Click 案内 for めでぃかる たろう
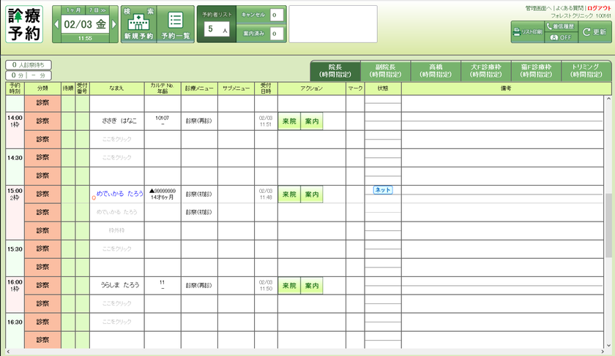The height and width of the screenshot is (356, 615). 312,194
